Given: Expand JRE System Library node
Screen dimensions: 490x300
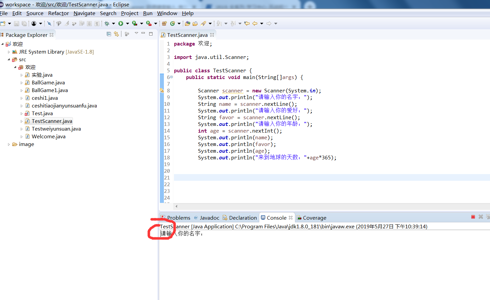Looking at the screenshot, I should (9, 52).
